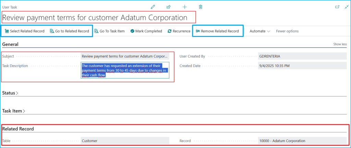Click Go to Related Record action
The height and width of the screenshot is (148, 351).
tap(69, 31)
